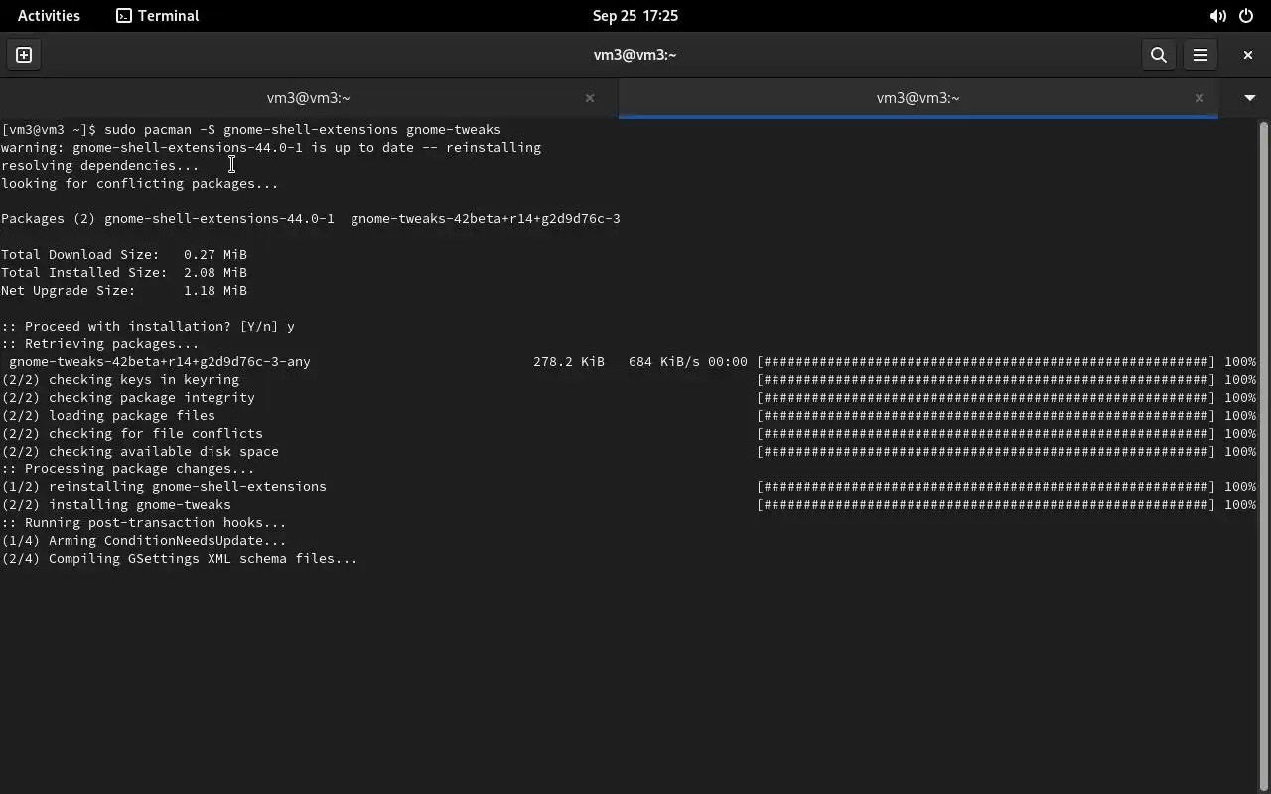Open the Terminal app menu in top bar
This screenshot has width=1271, height=794.
[158, 16]
